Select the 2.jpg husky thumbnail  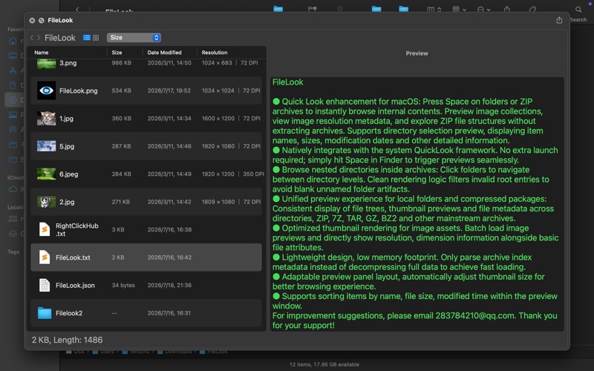pos(46,202)
